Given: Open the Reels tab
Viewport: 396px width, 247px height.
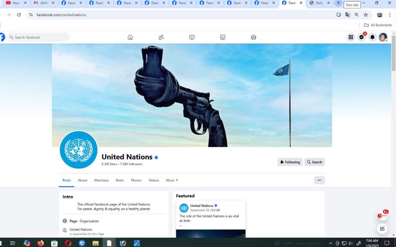Looking at the screenshot, I should tap(120, 180).
